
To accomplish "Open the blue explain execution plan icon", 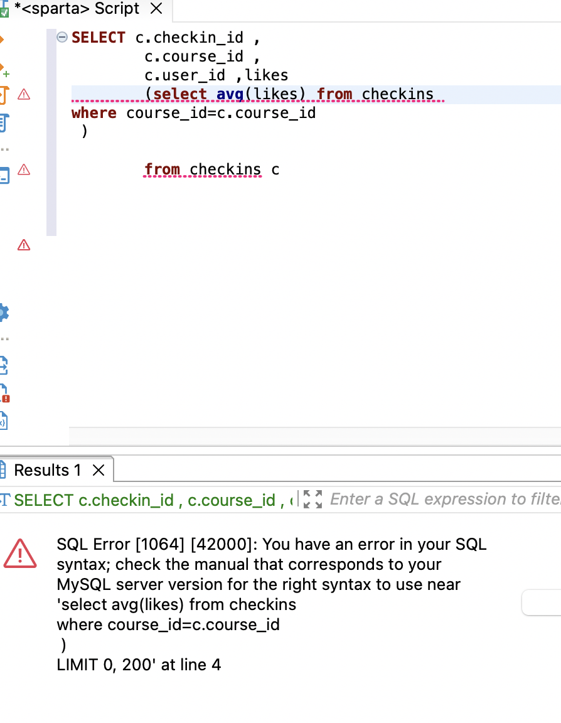I will tap(4, 123).
